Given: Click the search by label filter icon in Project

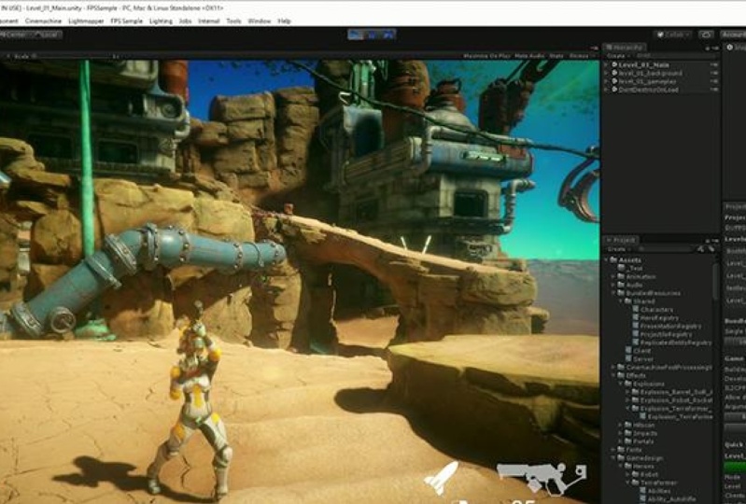Looking at the screenshot, I should point(711,248).
